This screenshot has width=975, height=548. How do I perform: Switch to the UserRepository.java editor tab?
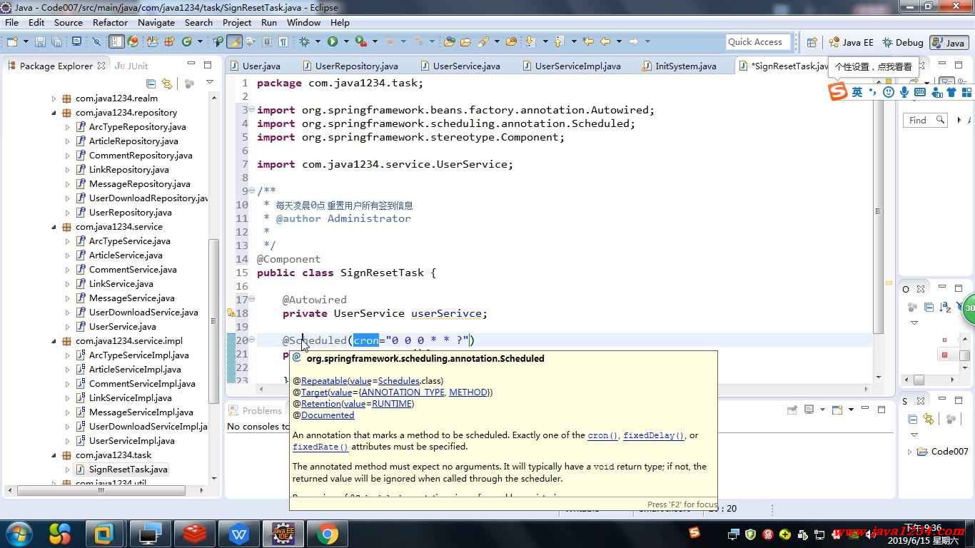(356, 66)
